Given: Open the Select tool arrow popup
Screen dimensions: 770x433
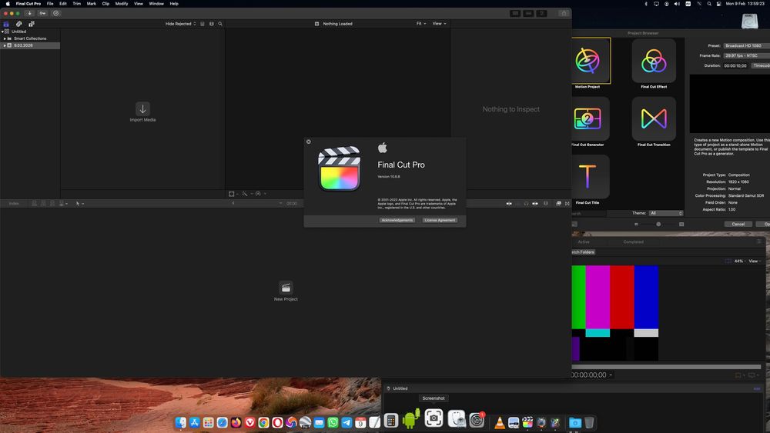Looking at the screenshot, I should coord(79,203).
